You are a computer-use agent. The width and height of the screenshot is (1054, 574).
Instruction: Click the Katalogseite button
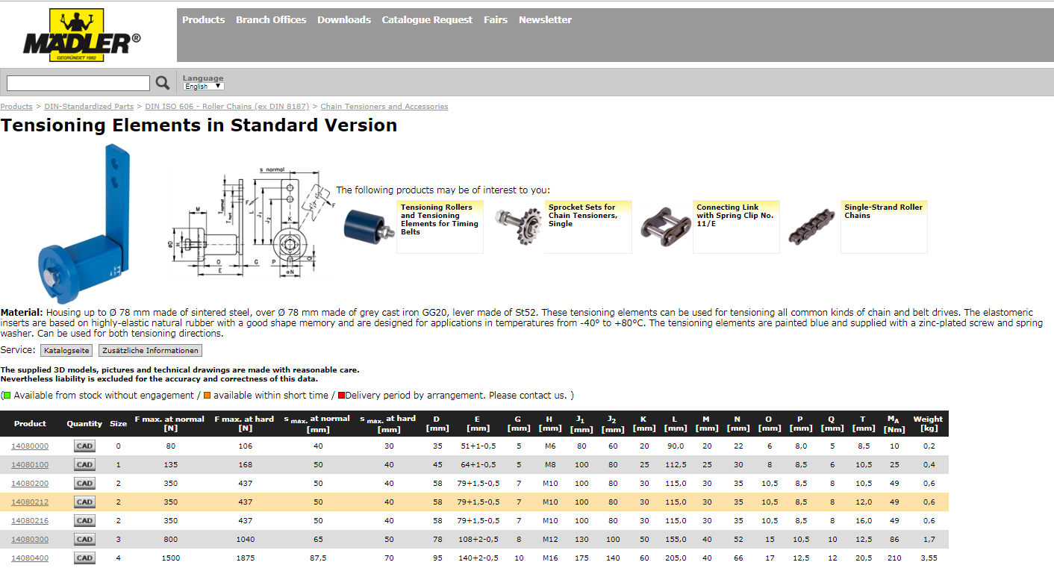tap(66, 351)
